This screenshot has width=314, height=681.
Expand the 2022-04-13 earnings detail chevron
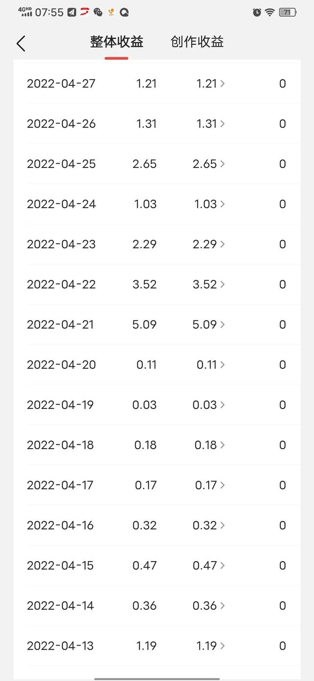pos(223,646)
